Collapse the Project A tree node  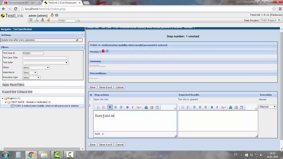click(2, 98)
